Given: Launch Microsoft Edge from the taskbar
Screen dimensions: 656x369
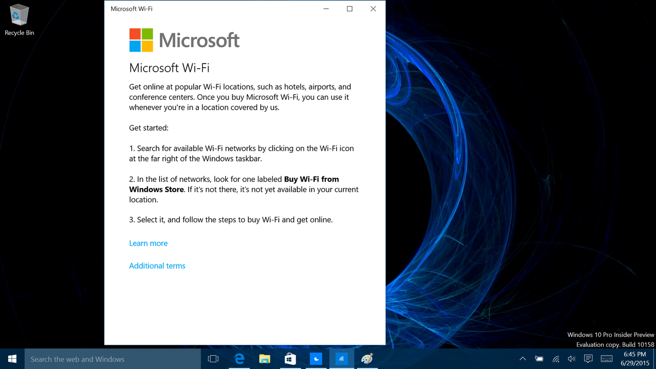Looking at the screenshot, I should (x=239, y=359).
